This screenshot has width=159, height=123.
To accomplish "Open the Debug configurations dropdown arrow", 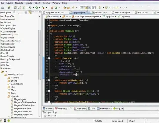I will pyautogui.click(x=33, y=7).
